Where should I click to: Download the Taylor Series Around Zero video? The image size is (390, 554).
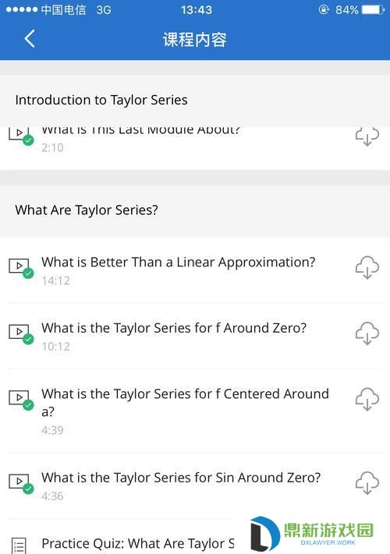coord(367,333)
